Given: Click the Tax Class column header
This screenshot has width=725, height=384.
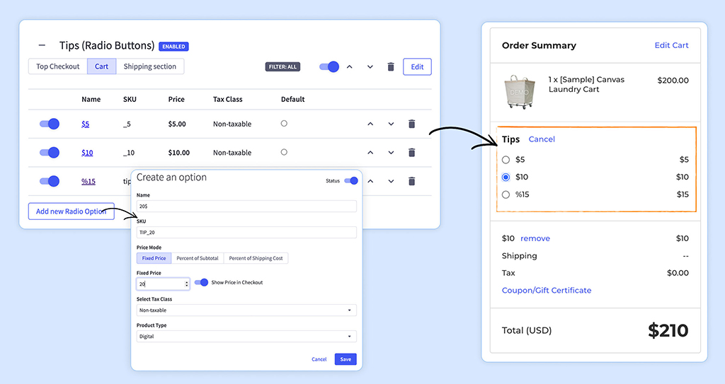Looking at the screenshot, I should pos(227,99).
